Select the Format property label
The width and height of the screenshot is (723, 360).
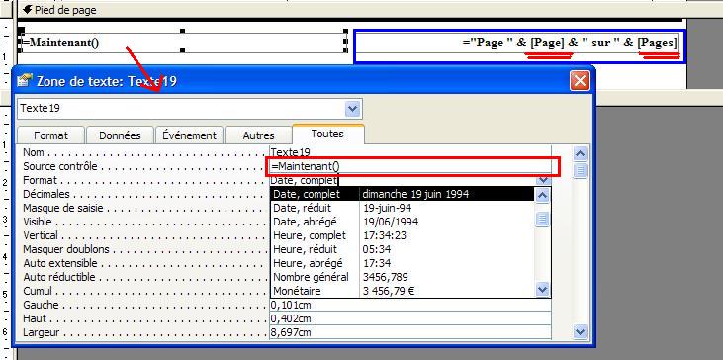[41, 180]
